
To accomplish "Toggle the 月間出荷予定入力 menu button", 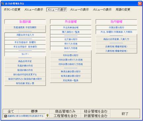I will tap(25, 35).
